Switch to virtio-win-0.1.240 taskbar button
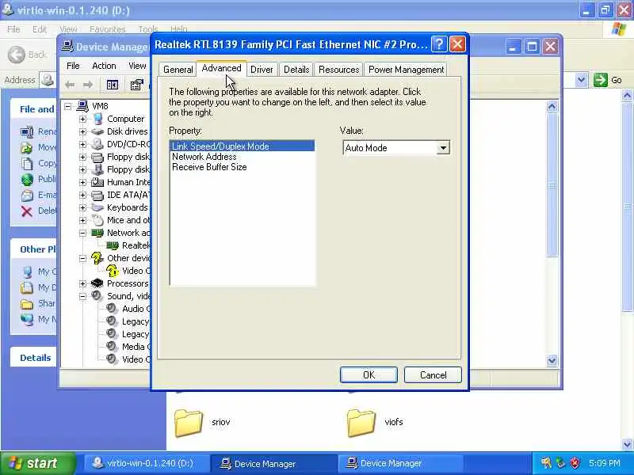 pyautogui.click(x=147, y=463)
